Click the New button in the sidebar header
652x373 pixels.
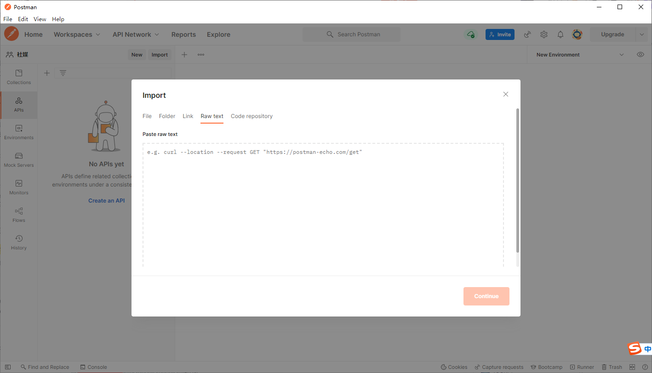click(137, 55)
